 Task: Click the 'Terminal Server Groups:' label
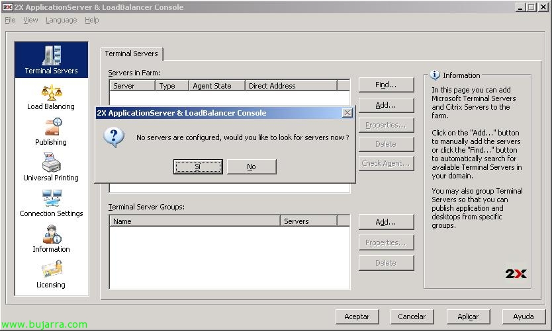click(146, 207)
